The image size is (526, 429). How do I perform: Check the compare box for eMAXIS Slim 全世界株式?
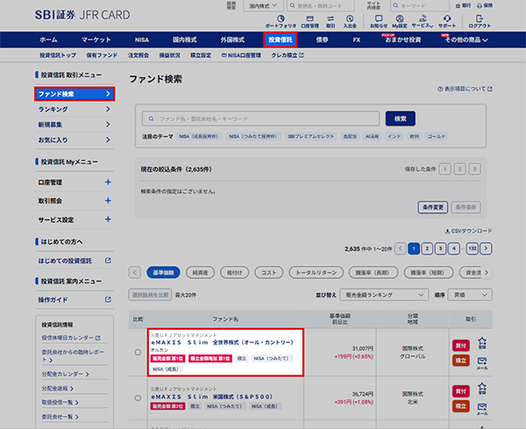pos(137,352)
